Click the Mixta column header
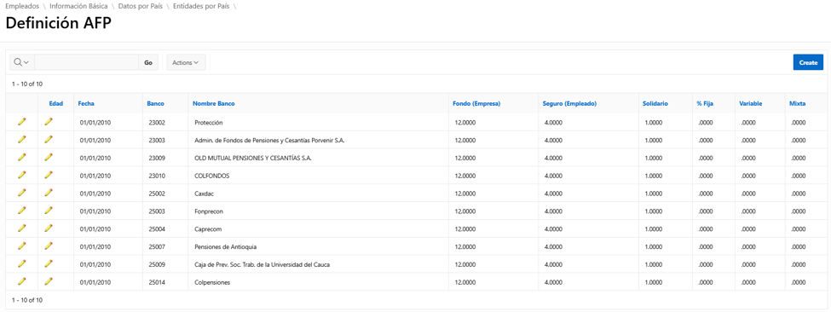Screen dimensions: 831x312 coord(797,104)
